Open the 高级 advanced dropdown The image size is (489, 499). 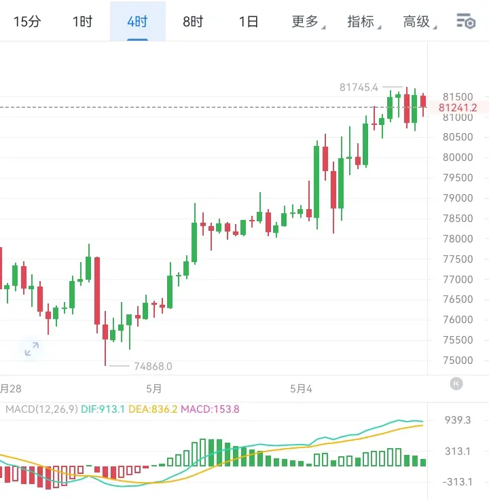pyautogui.click(x=419, y=21)
